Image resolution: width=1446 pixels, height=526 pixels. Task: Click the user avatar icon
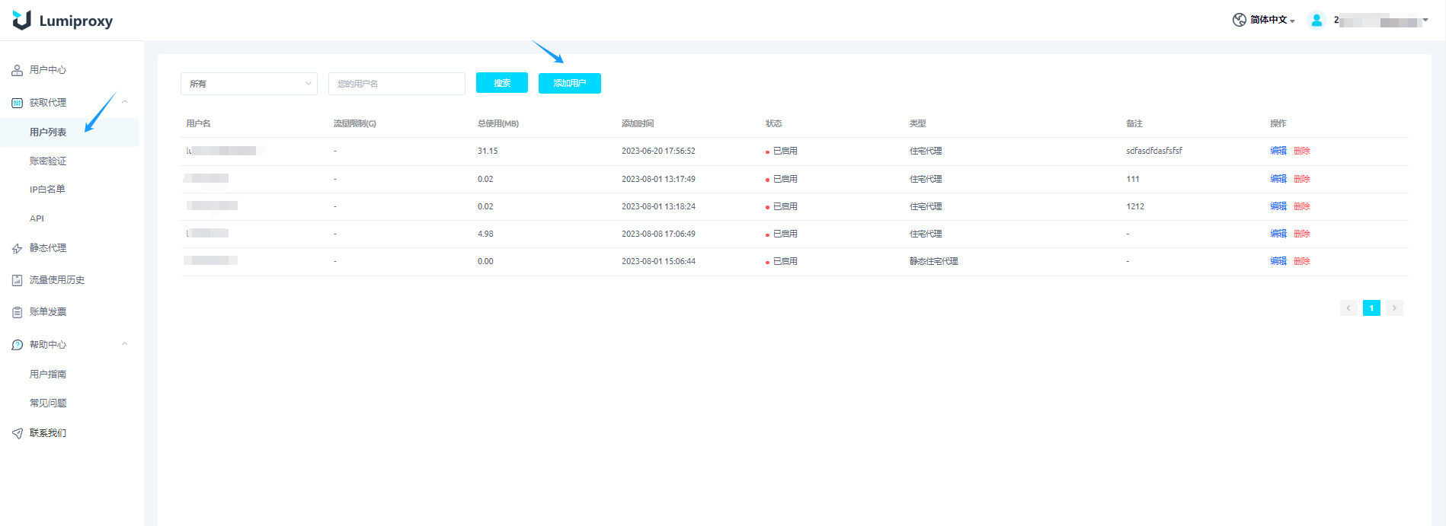tap(1316, 21)
